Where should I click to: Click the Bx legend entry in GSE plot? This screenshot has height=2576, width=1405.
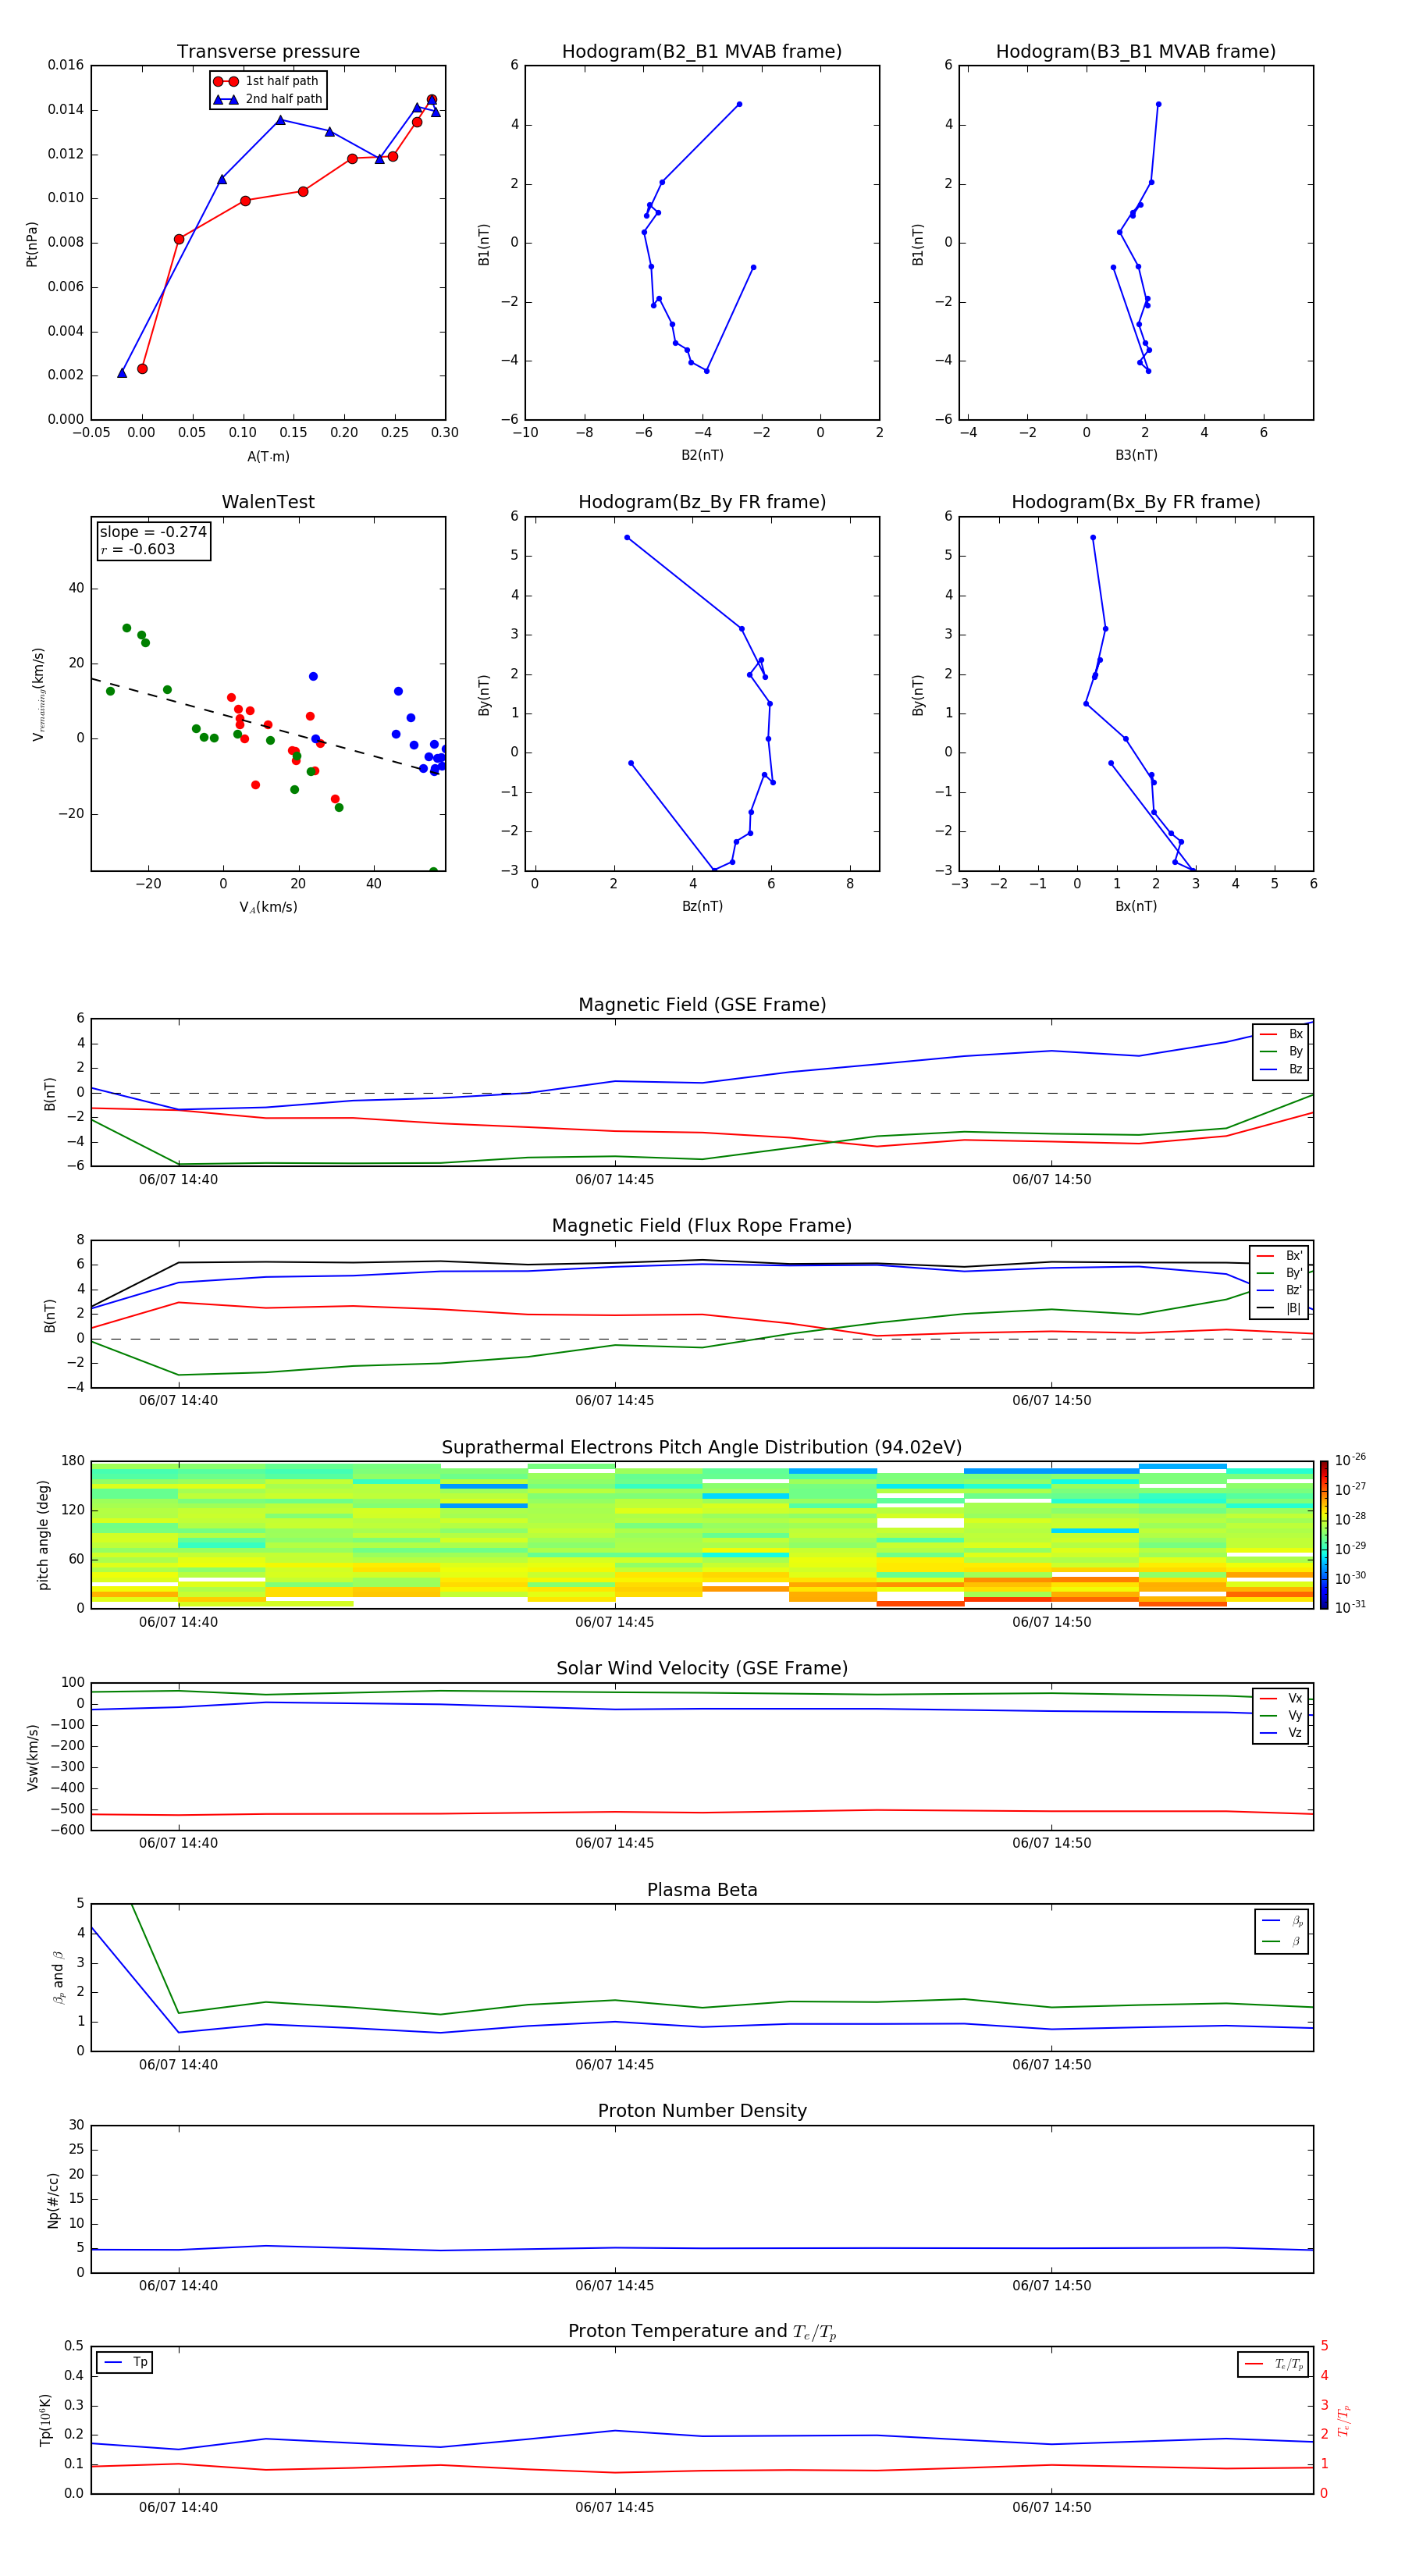[x=1281, y=1034]
